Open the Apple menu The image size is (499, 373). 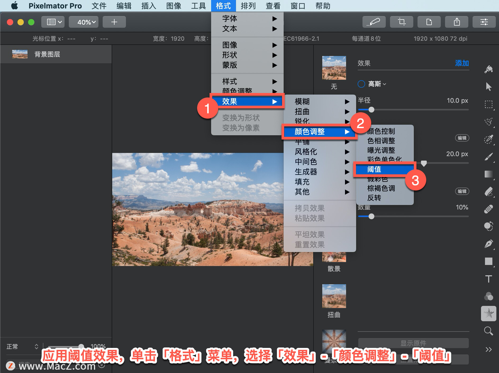(x=15, y=6)
